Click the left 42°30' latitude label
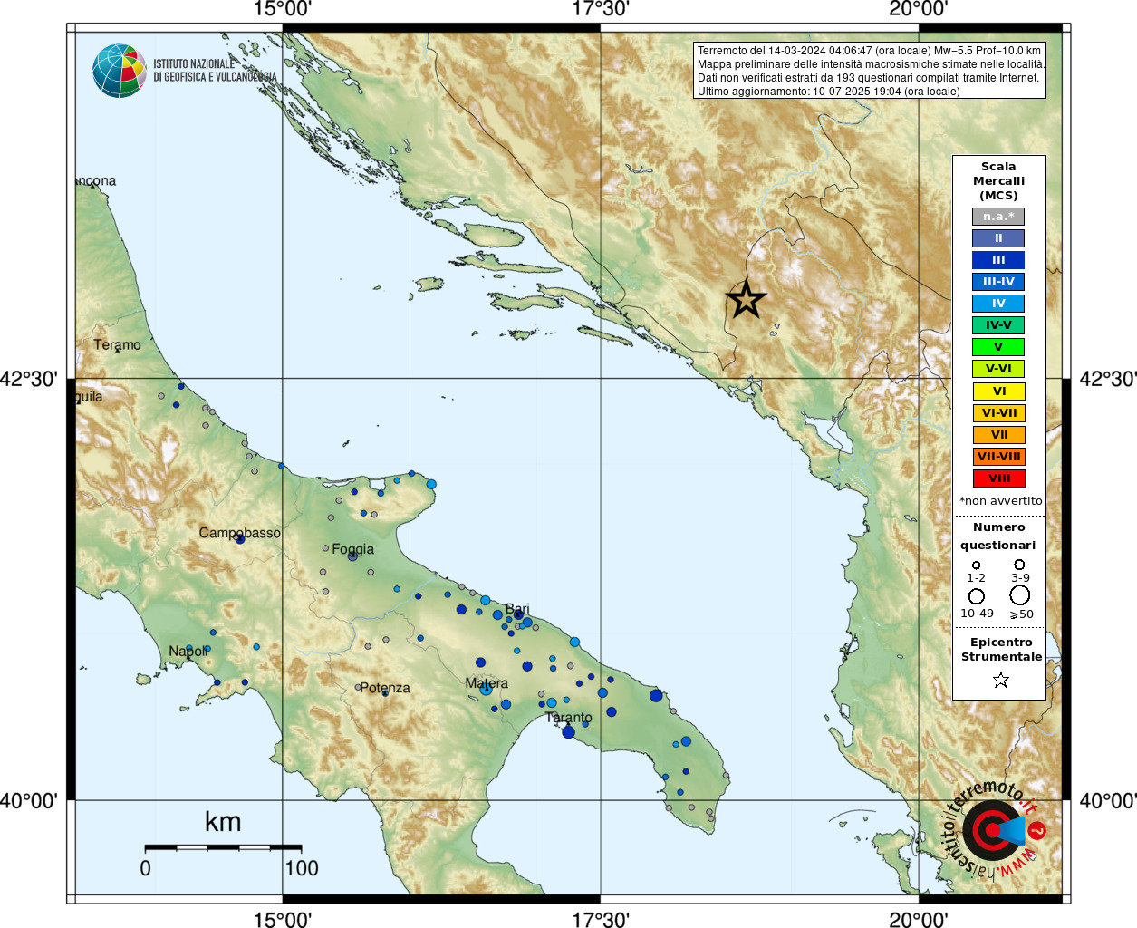This screenshot has height=928, width=1137. pos(28,379)
